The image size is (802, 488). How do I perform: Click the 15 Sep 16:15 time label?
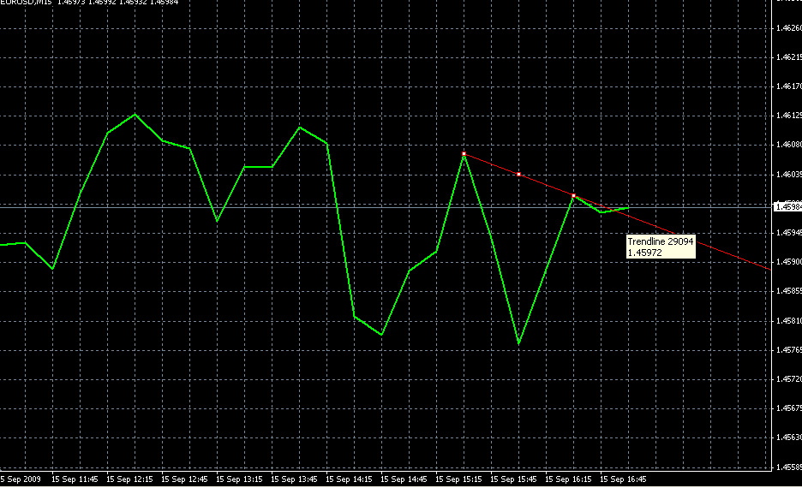[x=568, y=479]
